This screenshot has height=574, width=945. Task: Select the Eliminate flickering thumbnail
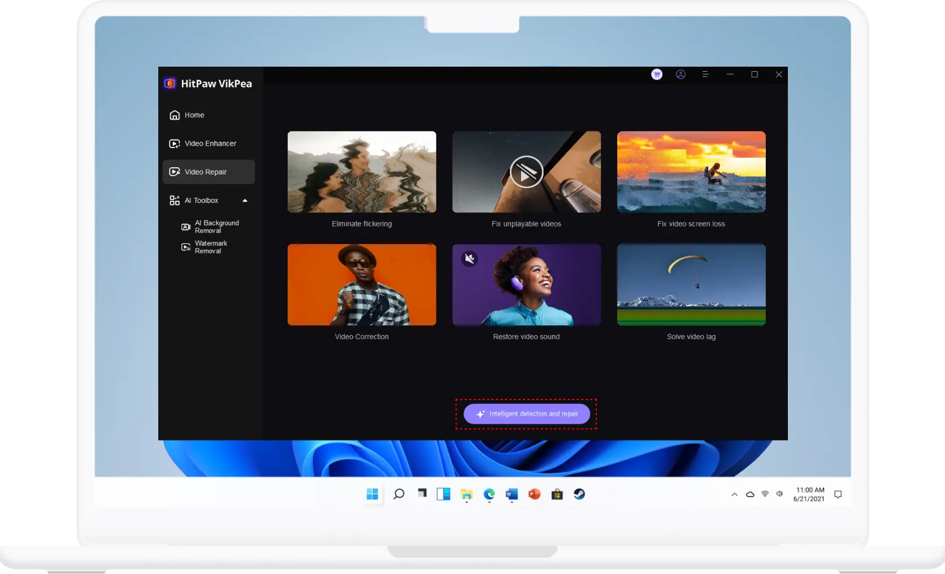(362, 172)
